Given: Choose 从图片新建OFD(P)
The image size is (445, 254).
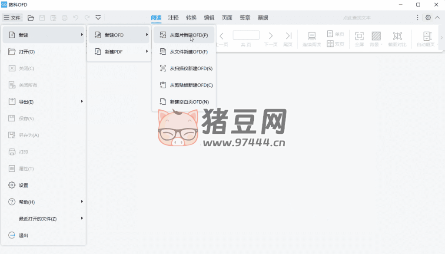Looking at the screenshot, I should click(184, 35).
